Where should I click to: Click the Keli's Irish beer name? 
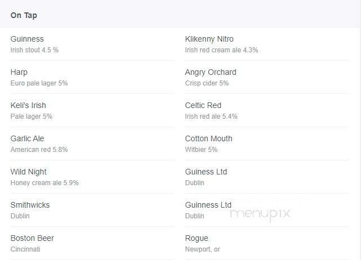coord(28,105)
